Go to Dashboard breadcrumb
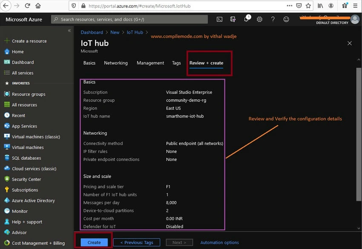362x249 pixels. 92,32
